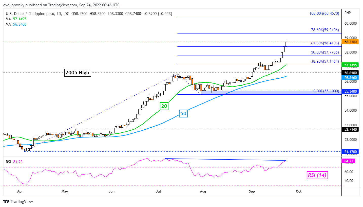363x207 pixels.
Task: Click the Jul label on time axis
Action: (158, 191)
